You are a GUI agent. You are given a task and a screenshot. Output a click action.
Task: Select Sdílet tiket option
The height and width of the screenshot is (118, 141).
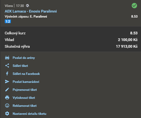tap(20, 66)
